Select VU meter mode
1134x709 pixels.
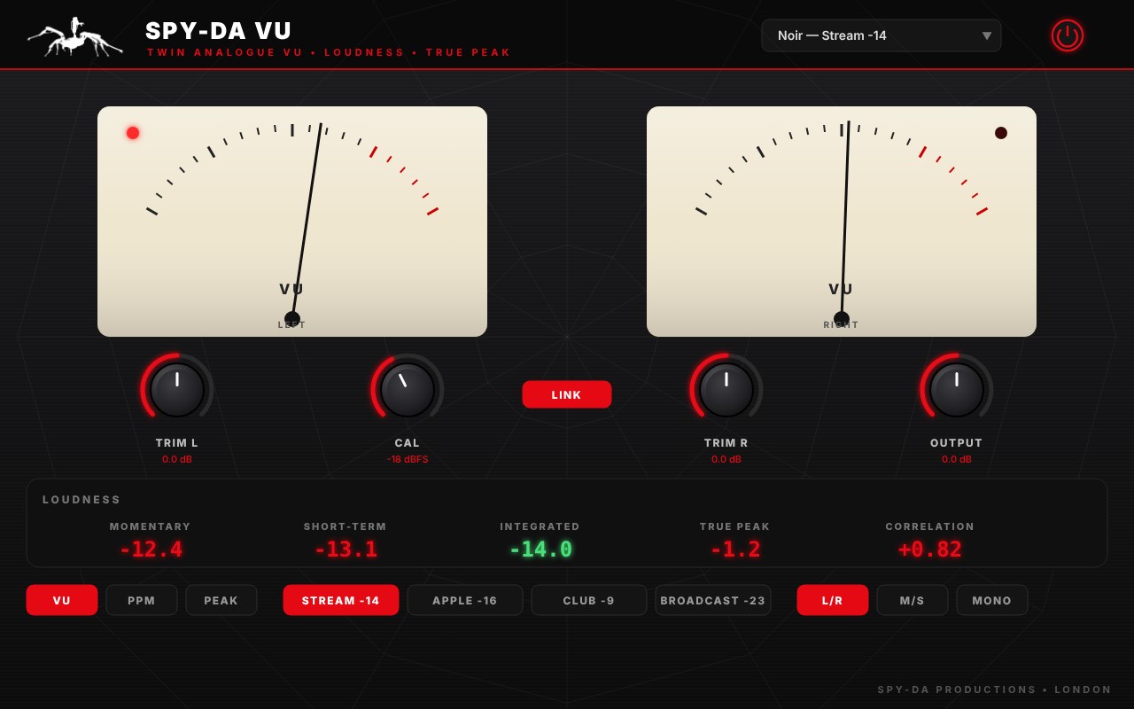[x=62, y=600]
